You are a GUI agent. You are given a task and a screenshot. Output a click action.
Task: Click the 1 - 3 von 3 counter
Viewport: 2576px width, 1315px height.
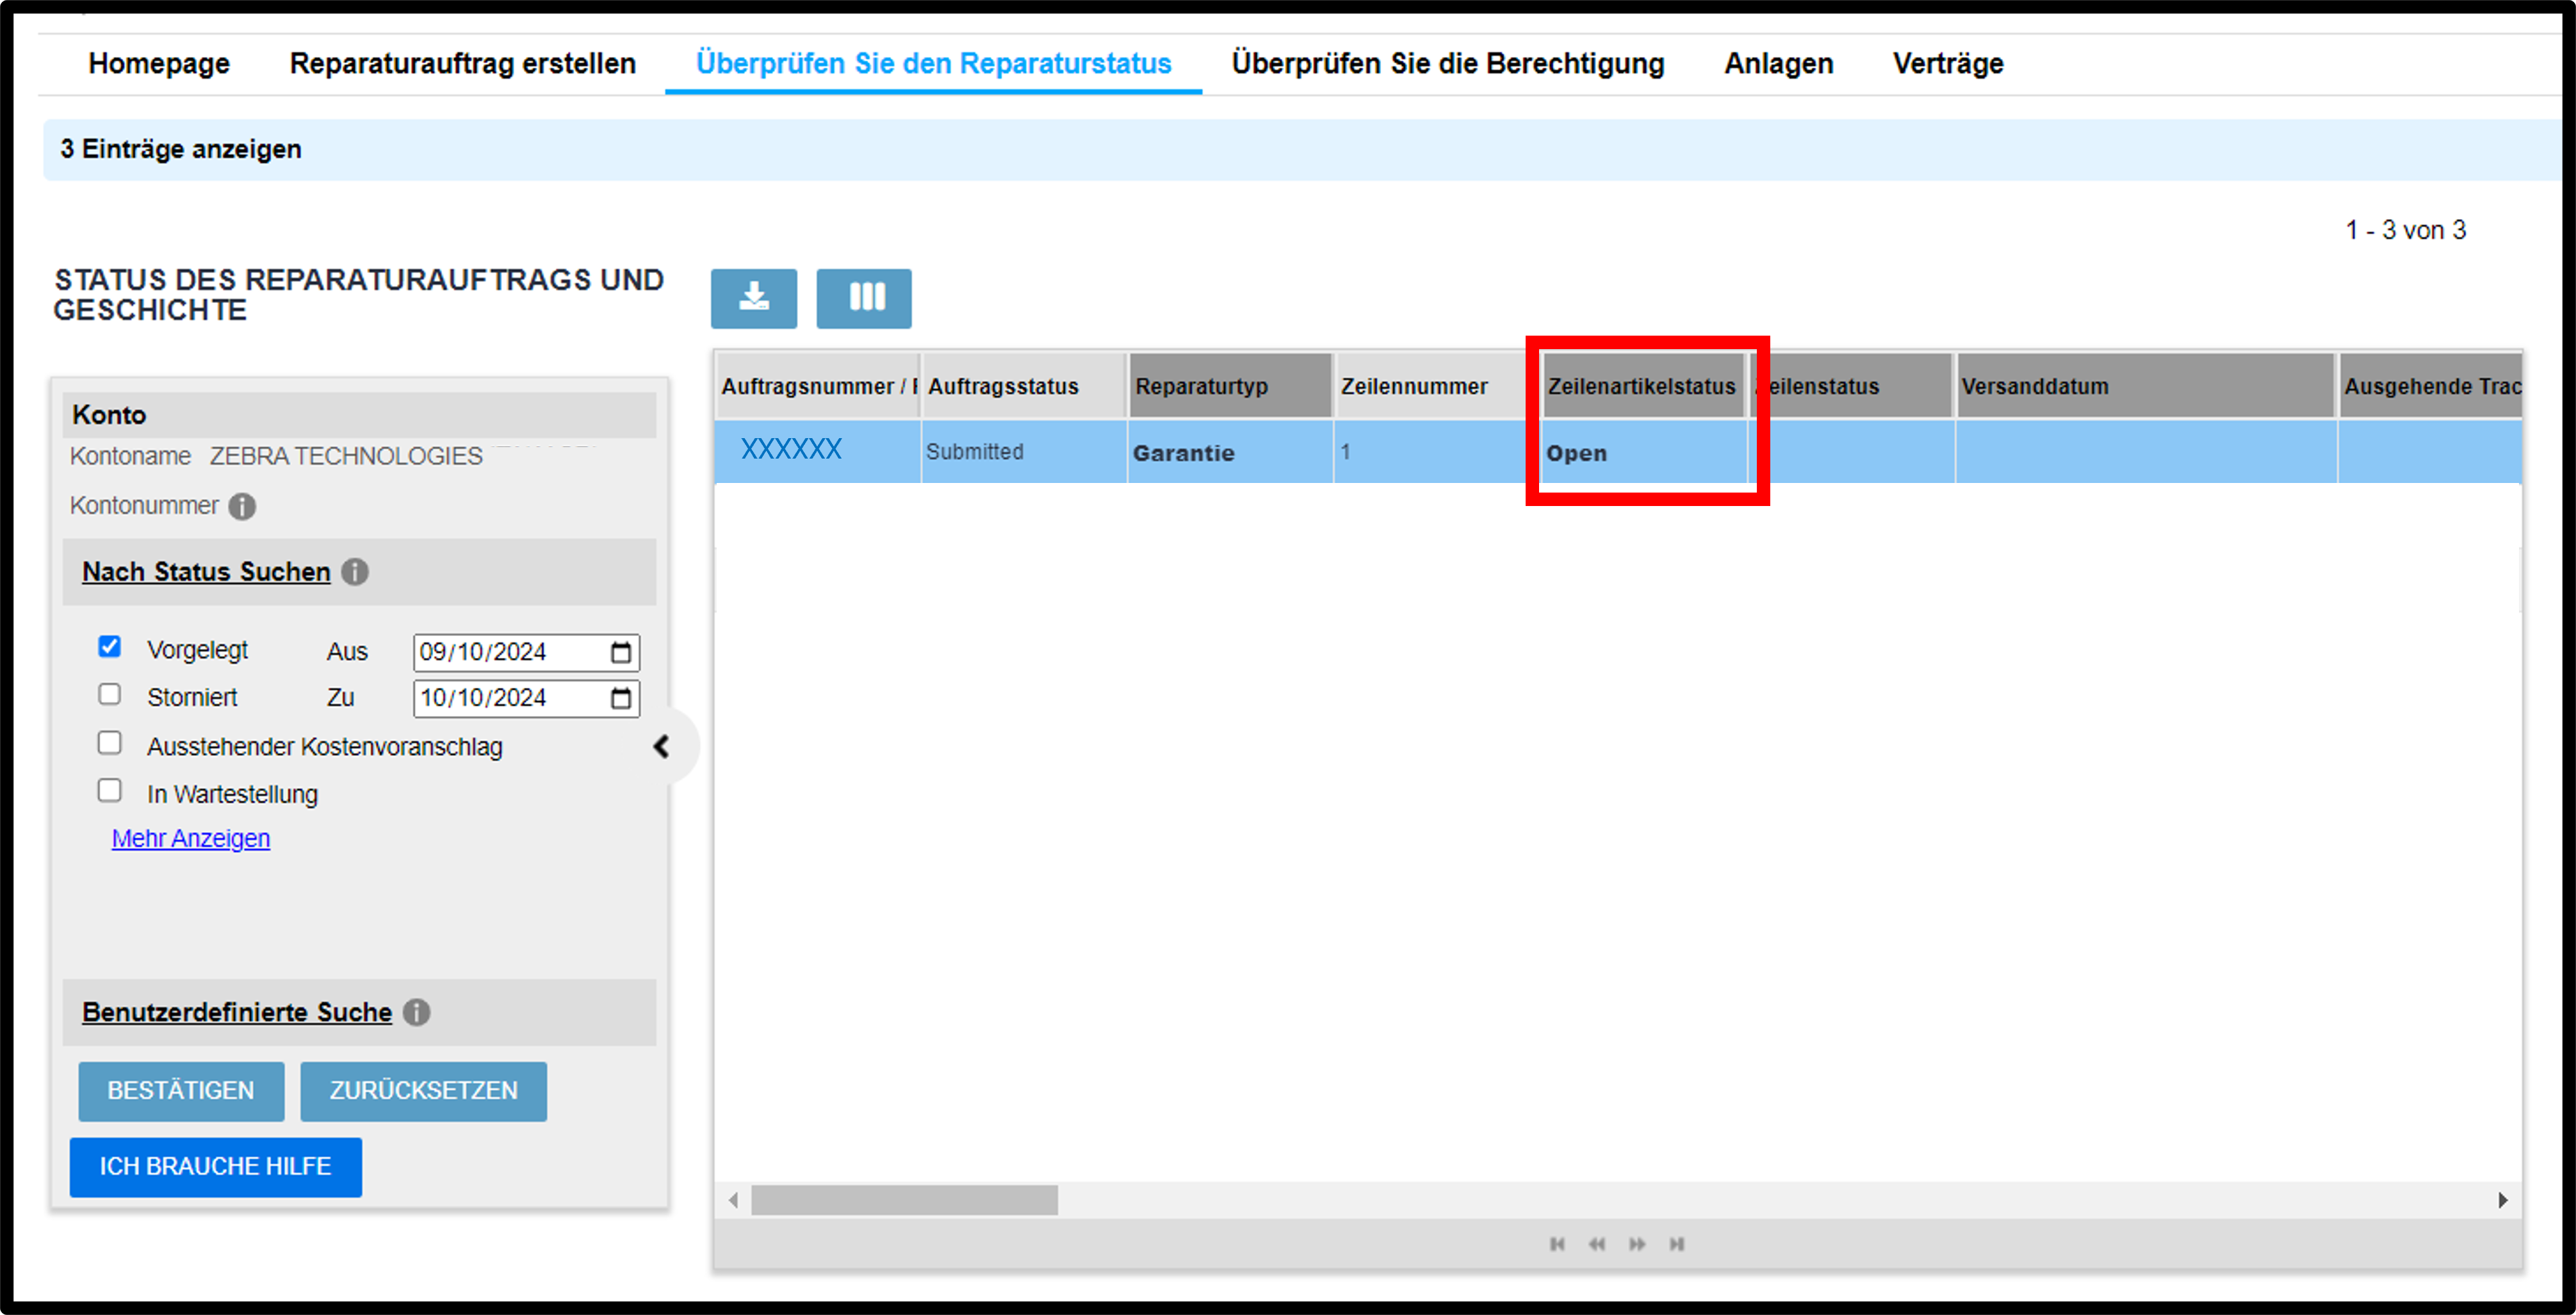click(2405, 230)
